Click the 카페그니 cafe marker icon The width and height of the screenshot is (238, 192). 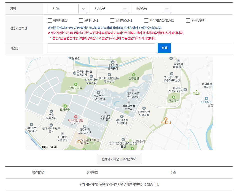(x=165, y=119)
